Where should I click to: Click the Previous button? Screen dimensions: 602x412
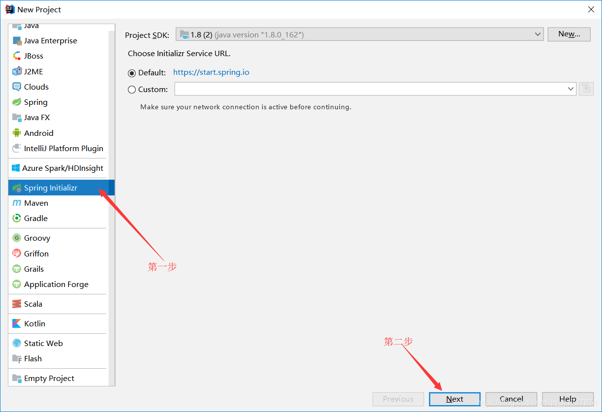pyautogui.click(x=398, y=399)
